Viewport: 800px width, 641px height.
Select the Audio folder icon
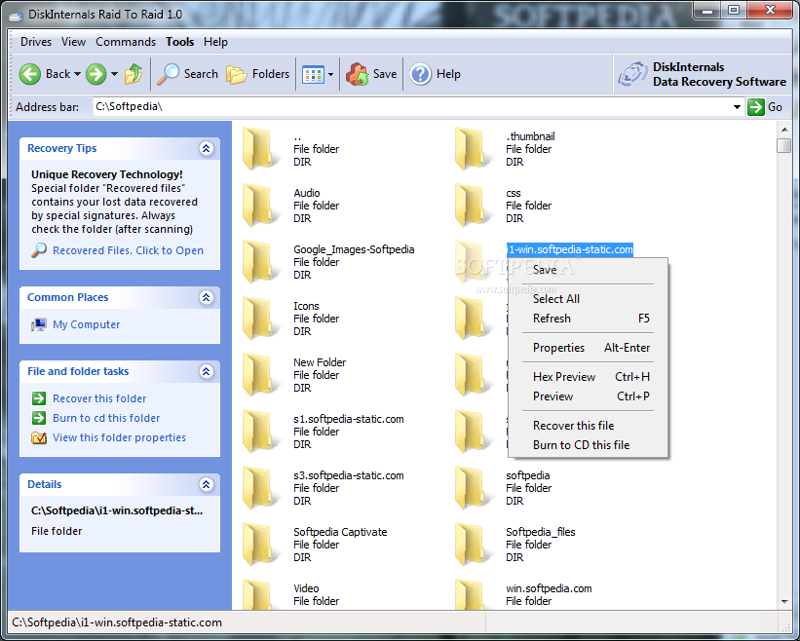coord(261,205)
